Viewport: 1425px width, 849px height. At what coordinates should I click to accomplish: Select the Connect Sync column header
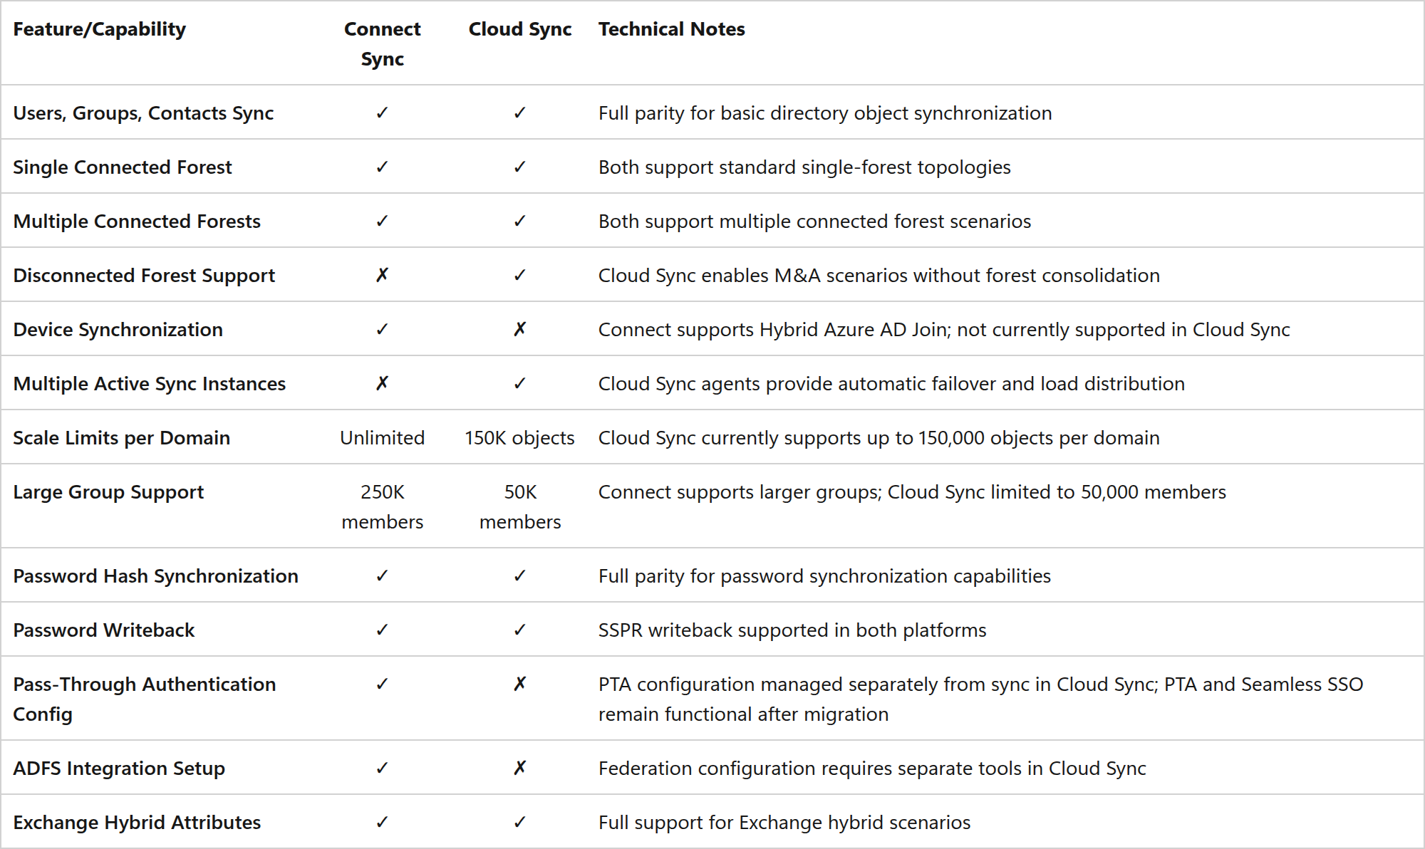[x=383, y=43]
